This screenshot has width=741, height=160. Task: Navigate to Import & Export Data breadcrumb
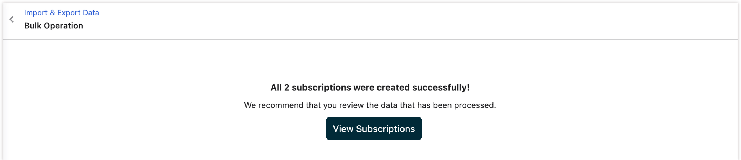tap(62, 13)
